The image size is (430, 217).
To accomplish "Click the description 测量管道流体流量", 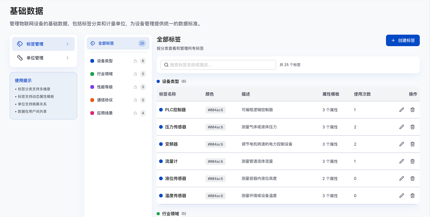I will click(x=257, y=161).
